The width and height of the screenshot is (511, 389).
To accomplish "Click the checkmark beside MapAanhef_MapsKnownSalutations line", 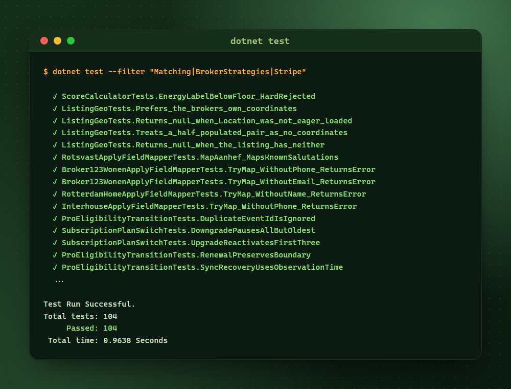I will pos(55,157).
